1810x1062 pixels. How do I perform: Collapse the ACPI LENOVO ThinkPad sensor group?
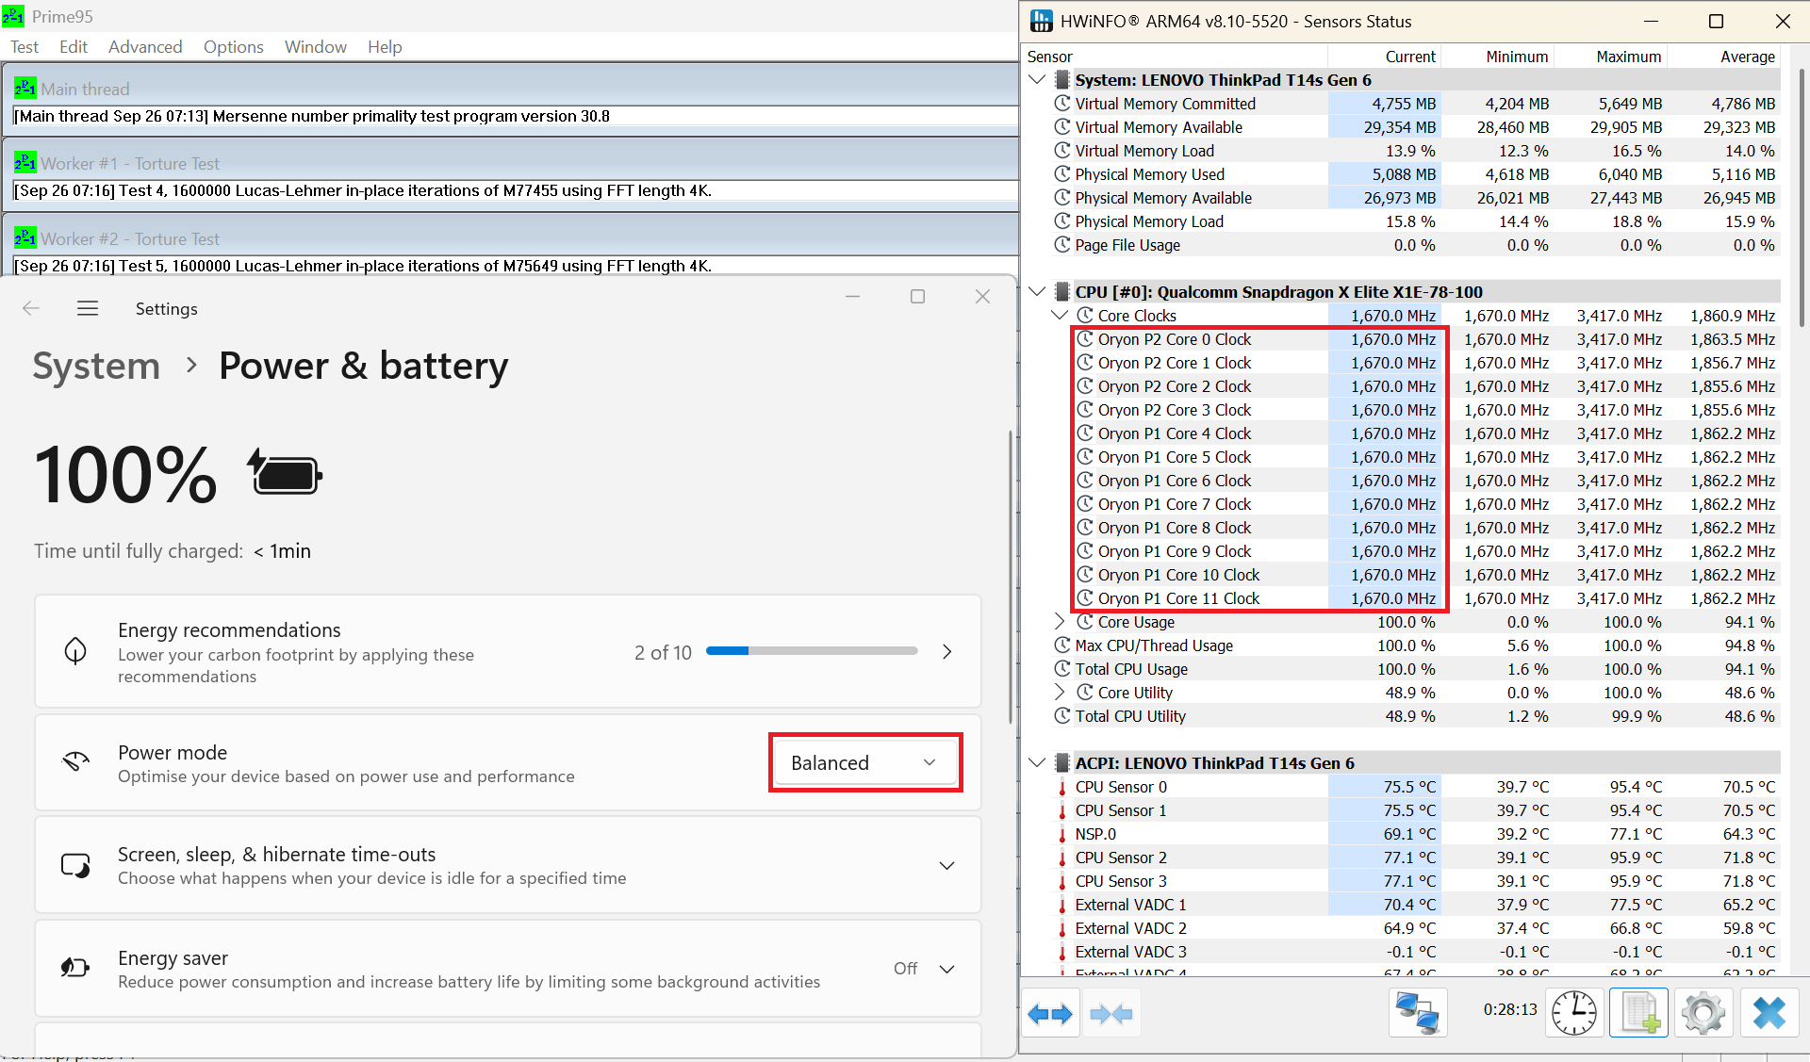[1037, 763]
